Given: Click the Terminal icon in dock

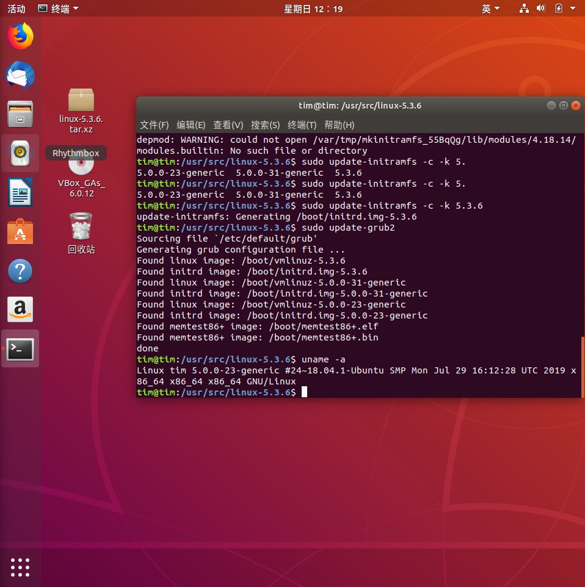Looking at the screenshot, I should pyautogui.click(x=20, y=349).
